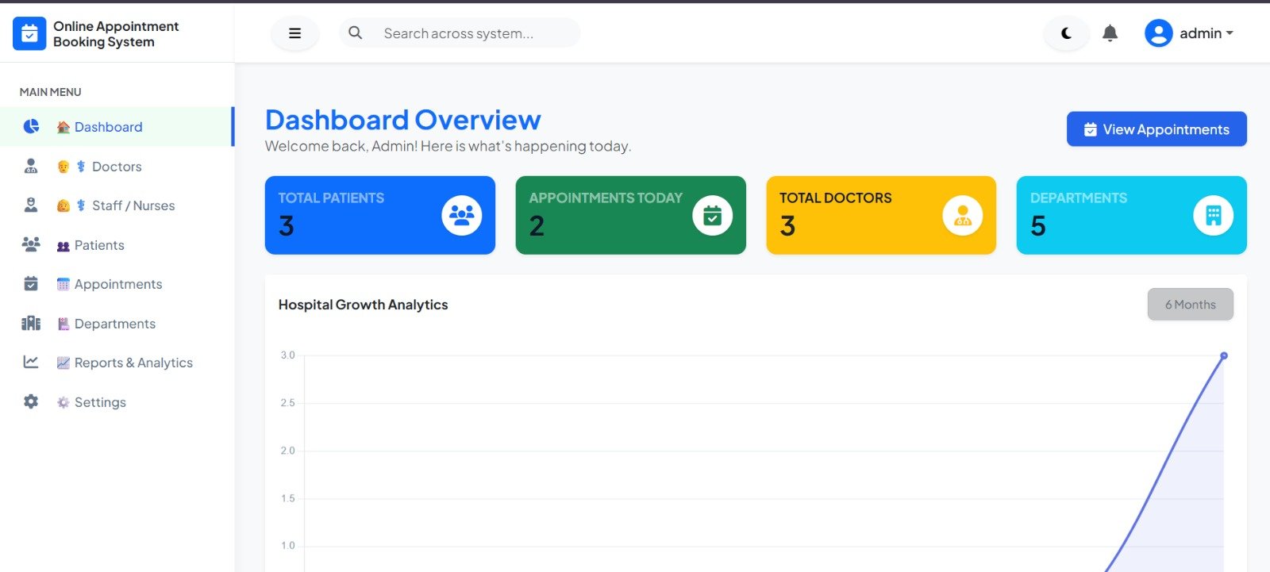This screenshot has height=572, width=1270.
Task: Open the Dashboard menu item
Action: 117,127
